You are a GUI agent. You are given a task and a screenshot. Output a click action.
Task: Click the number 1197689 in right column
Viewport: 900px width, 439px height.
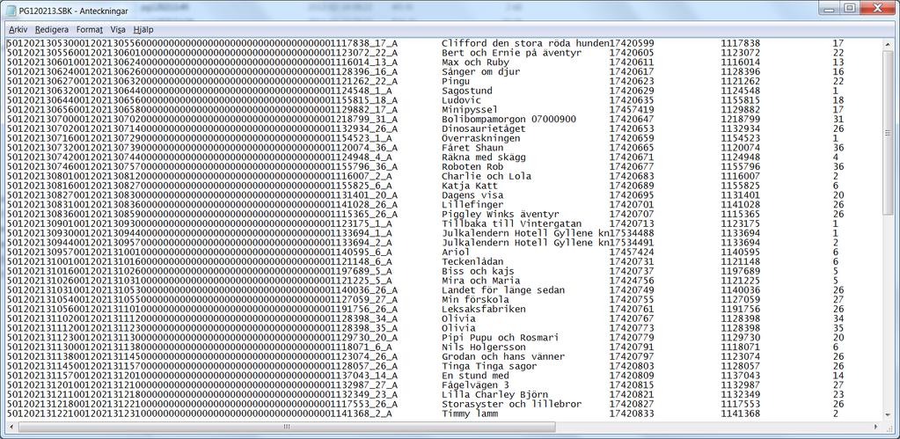741,271
